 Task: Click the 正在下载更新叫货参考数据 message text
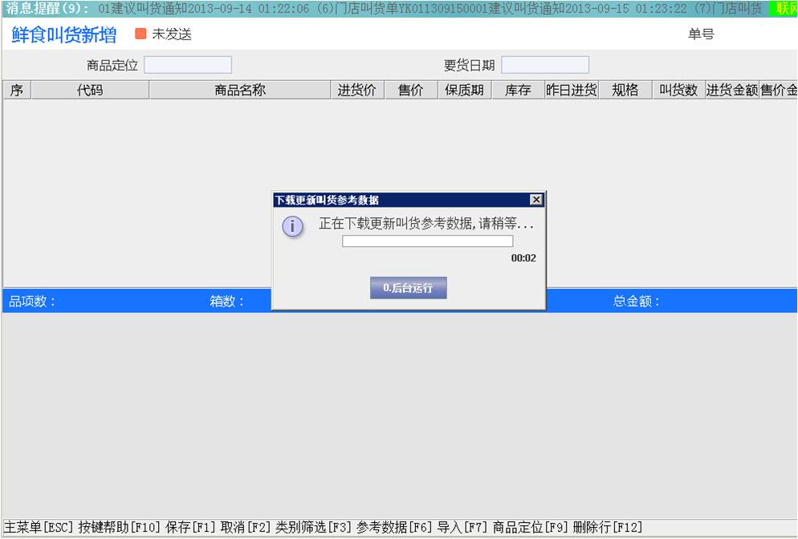click(x=426, y=223)
